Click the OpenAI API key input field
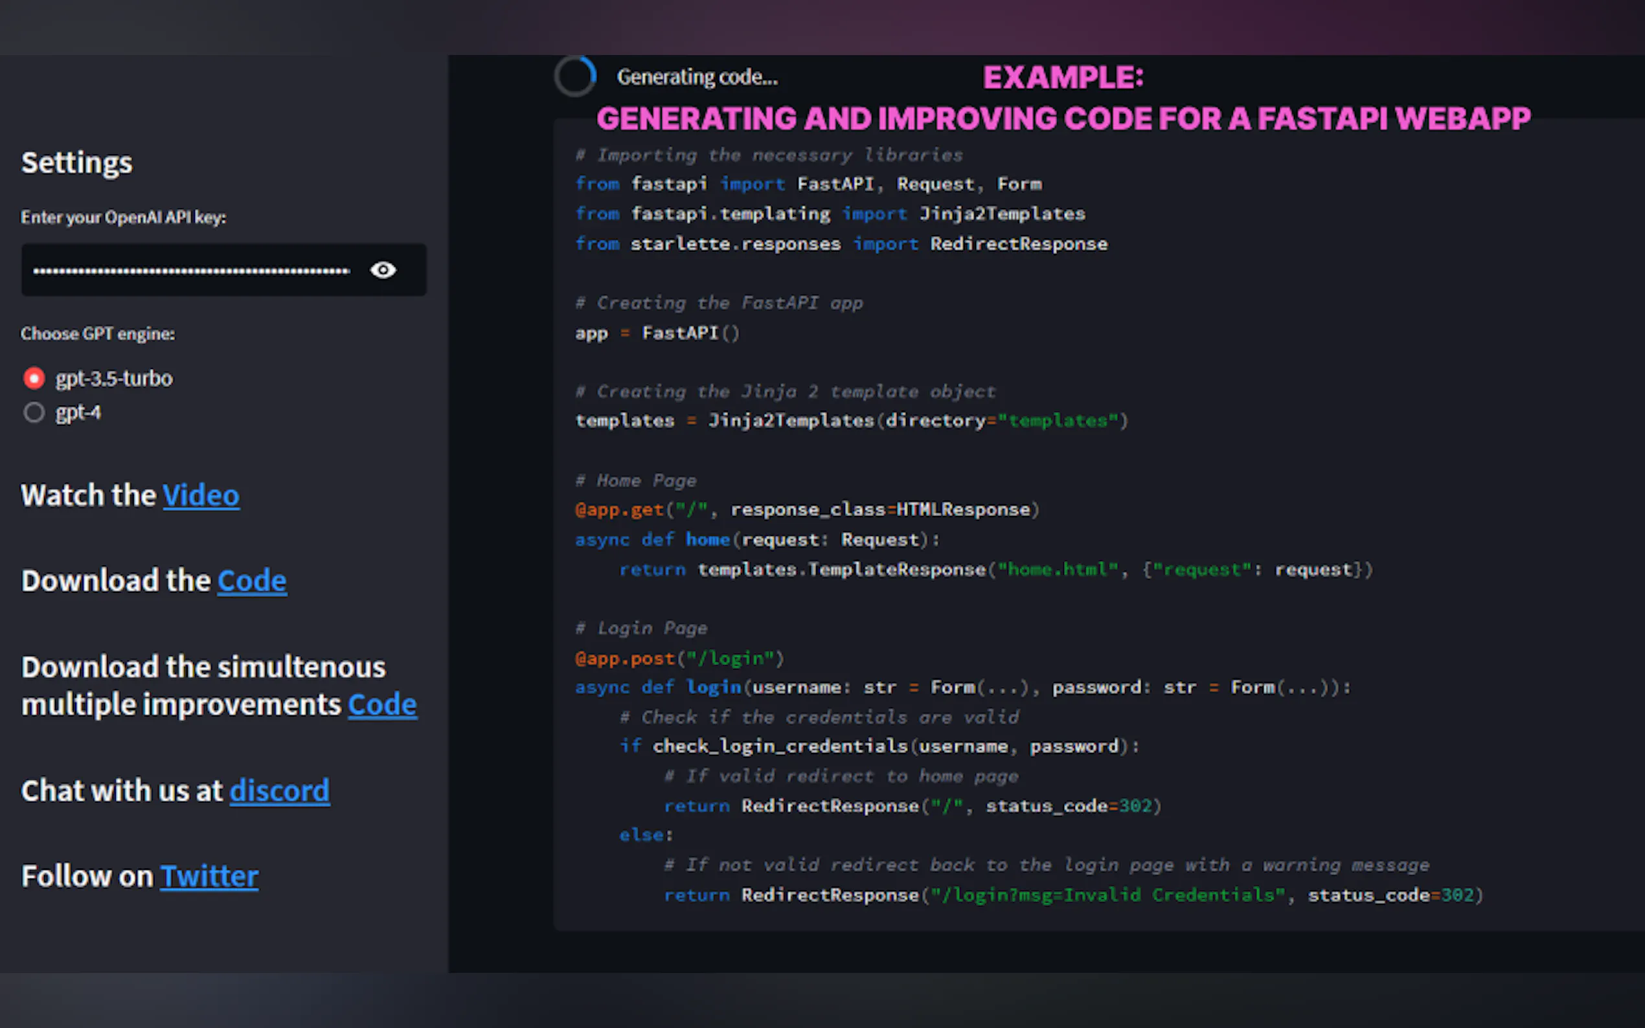Screen dimensions: 1645x1028 click(x=192, y=271)
